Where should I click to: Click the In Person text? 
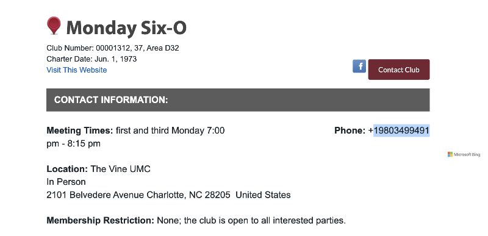66,182
